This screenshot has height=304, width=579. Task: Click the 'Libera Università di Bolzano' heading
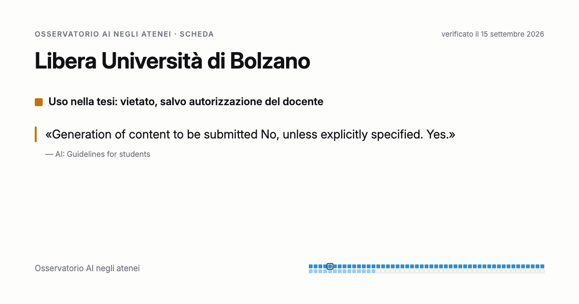172,61
